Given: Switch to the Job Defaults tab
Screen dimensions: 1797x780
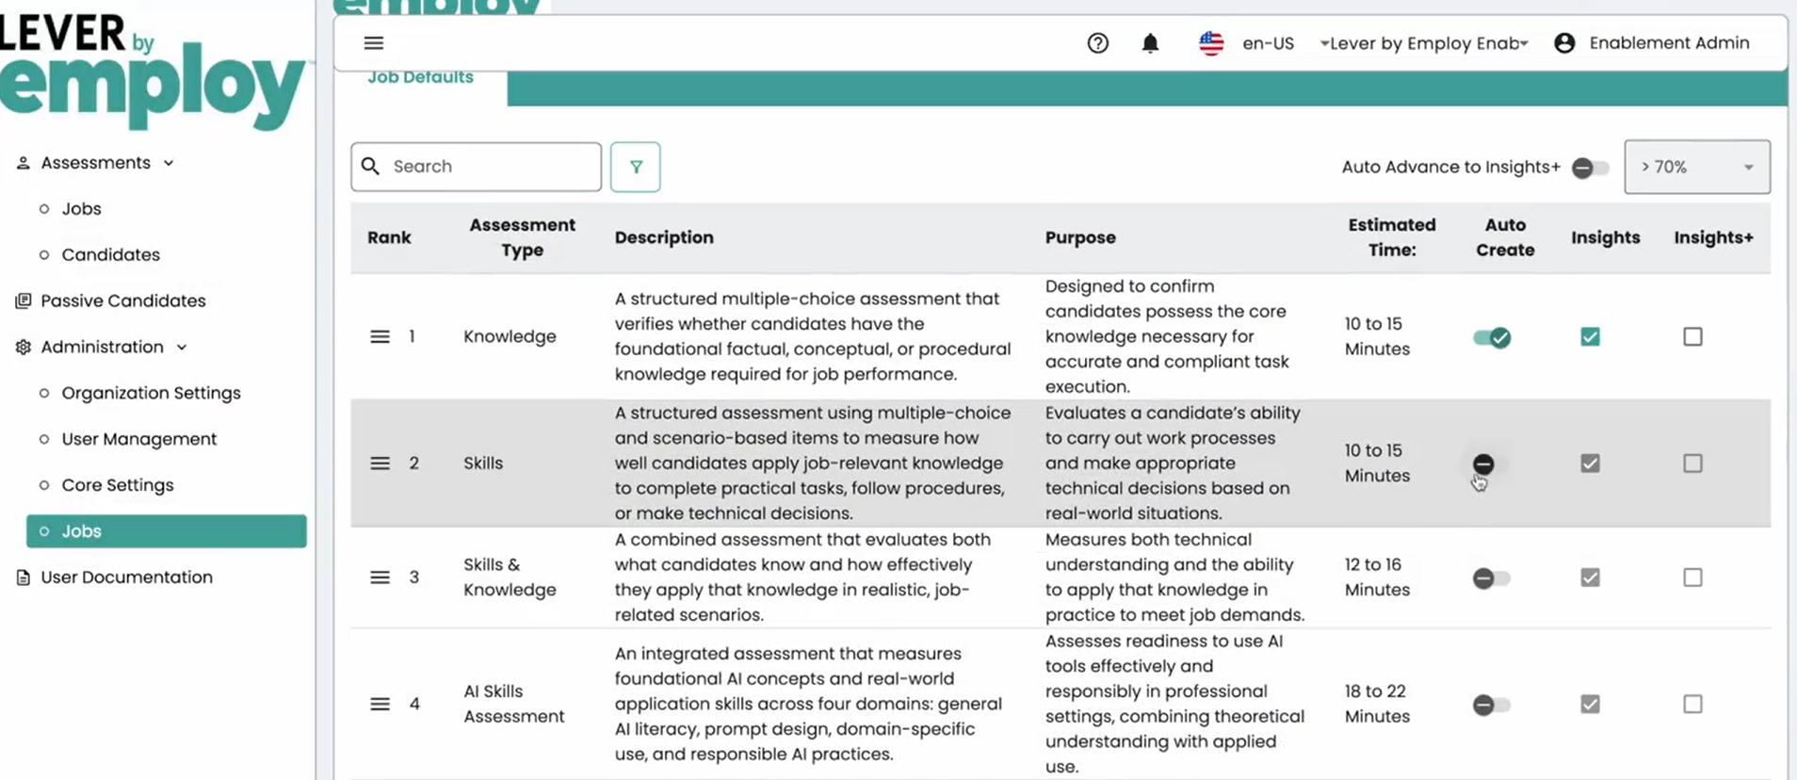Looking at the screenshot, I should point(420,78).
